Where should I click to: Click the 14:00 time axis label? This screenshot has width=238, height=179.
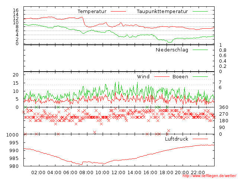tap(134, 173)
